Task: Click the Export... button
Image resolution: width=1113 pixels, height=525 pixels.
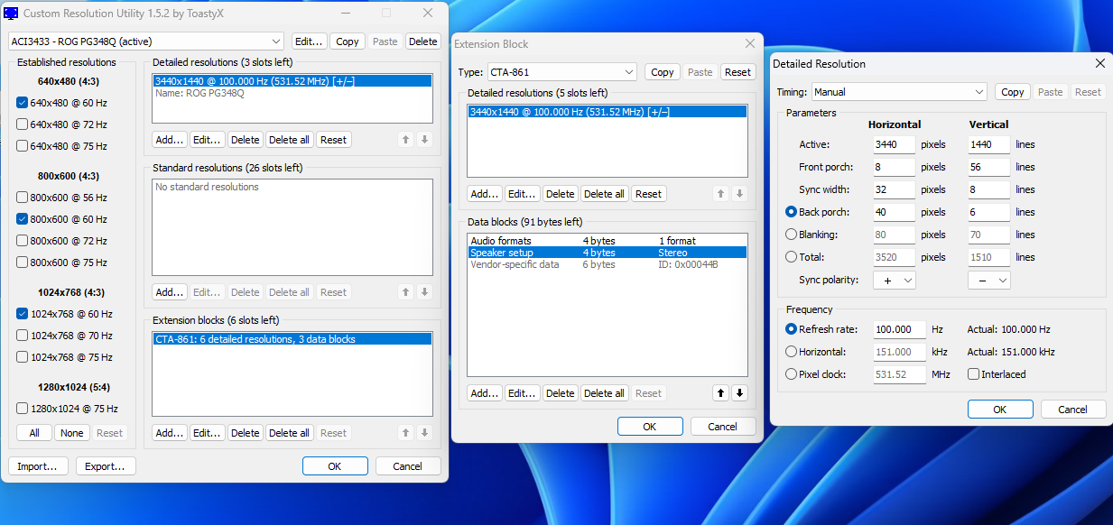Action: point(106,466)
